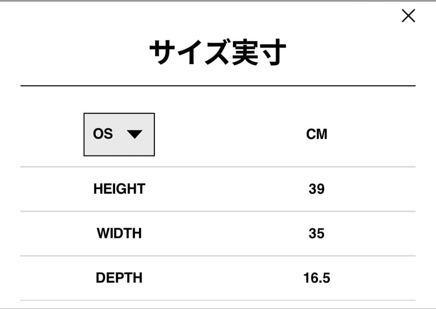Click the black dropdown arrow triangle
436x309 pixels.
[134, 135]
